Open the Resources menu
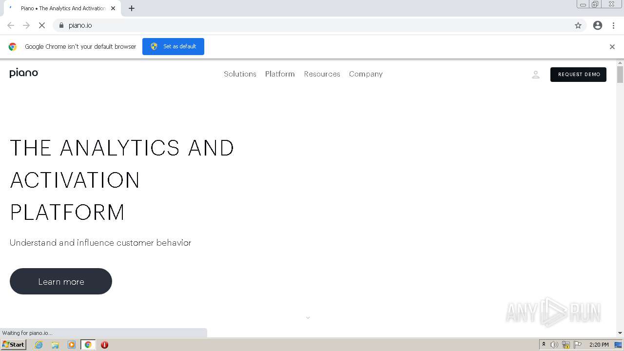This screenshot has width=624, height=351. pyautogui.click(x=322, y=74)
